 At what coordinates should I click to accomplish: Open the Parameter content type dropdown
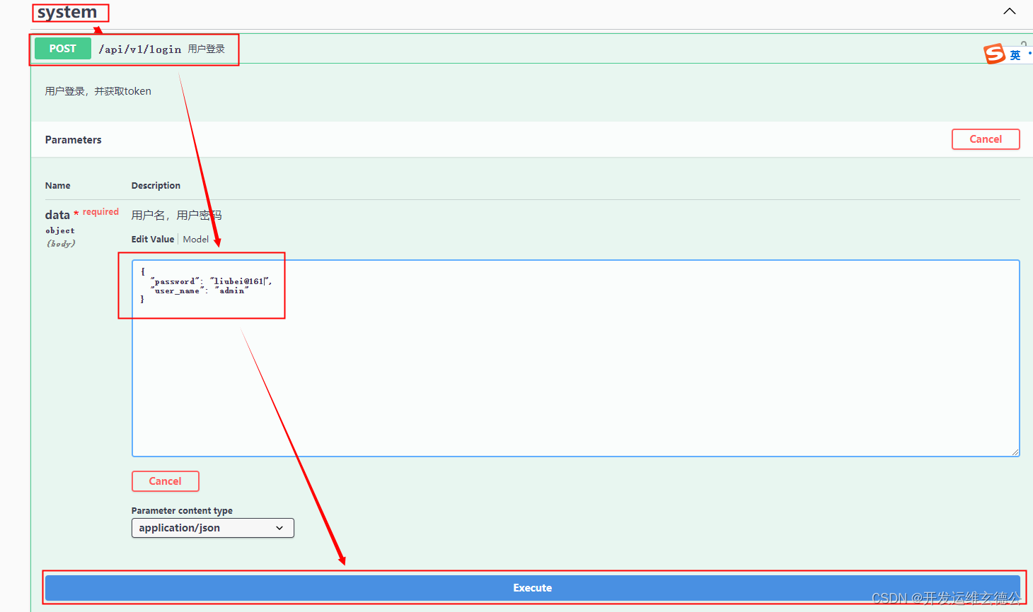click(x=213, y=528)
